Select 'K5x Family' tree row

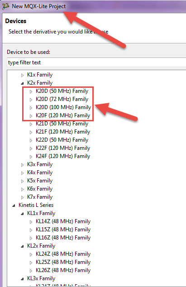40,181
